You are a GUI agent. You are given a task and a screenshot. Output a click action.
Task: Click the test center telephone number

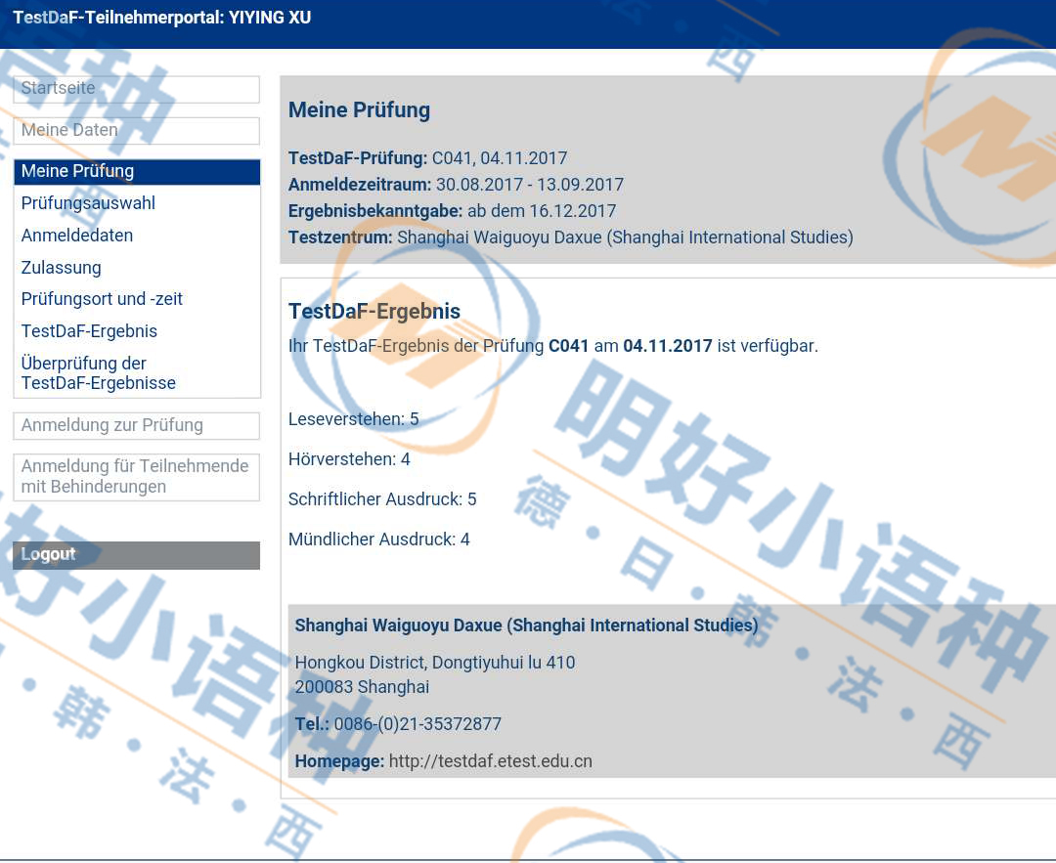(x=418, y=724)
